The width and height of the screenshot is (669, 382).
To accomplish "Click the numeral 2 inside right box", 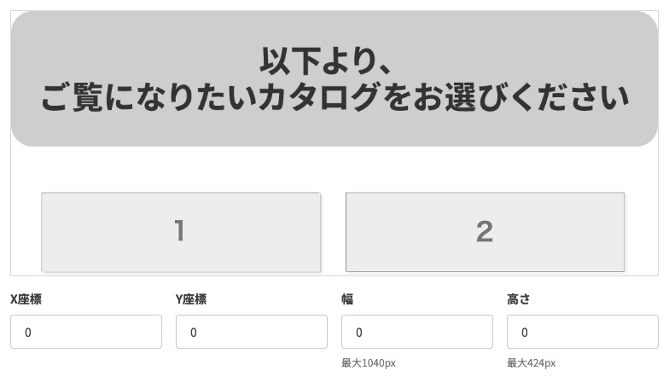I will (x=485, y=232).
